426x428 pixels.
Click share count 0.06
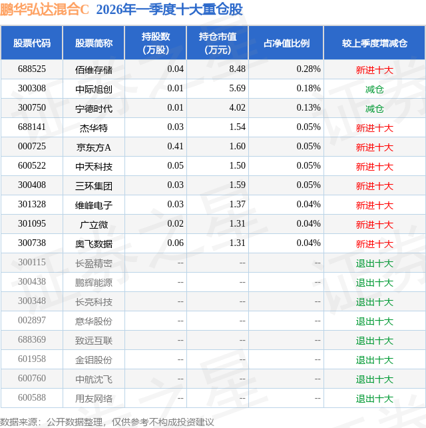point(175,243)
